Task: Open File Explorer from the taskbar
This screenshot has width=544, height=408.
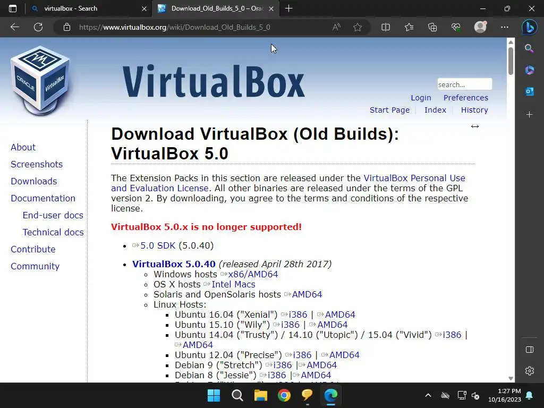Action: (x=260, y=395)
